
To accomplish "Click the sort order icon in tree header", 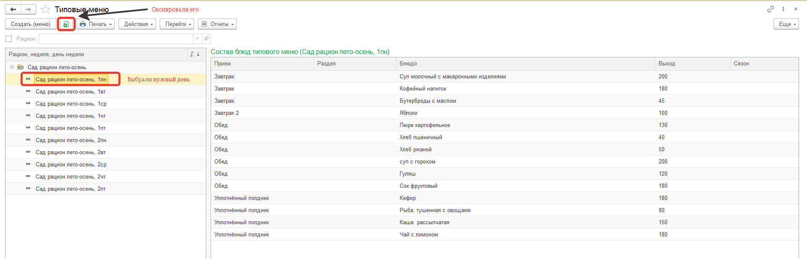I will click(195, 54).
